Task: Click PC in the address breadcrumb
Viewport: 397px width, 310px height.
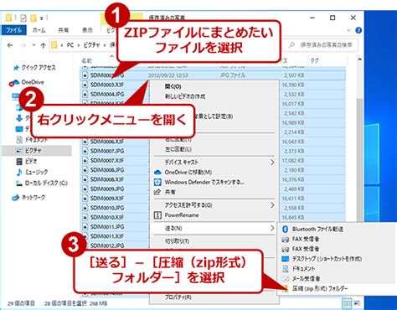Action: [70, 45]
